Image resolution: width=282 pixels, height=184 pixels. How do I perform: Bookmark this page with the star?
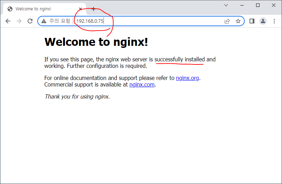238,21
